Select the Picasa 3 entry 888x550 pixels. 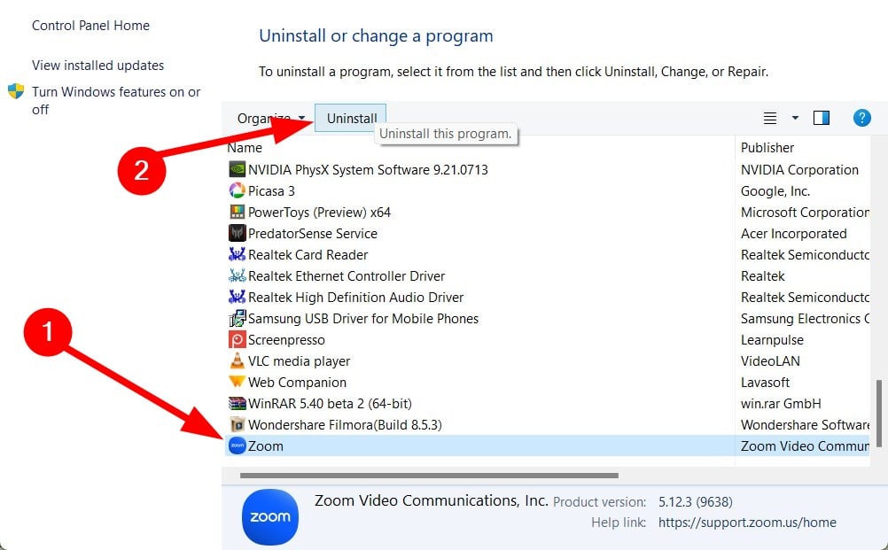click(x=271, y=191)
